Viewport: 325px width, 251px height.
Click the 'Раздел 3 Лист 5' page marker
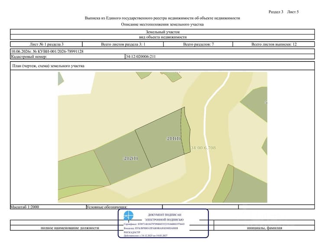[283, 12]
